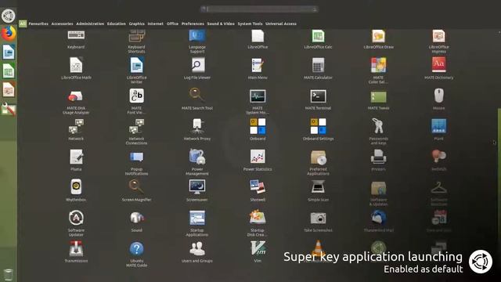
Task: Open Ubuntu MATE Guide
Action: click(136, 254)
